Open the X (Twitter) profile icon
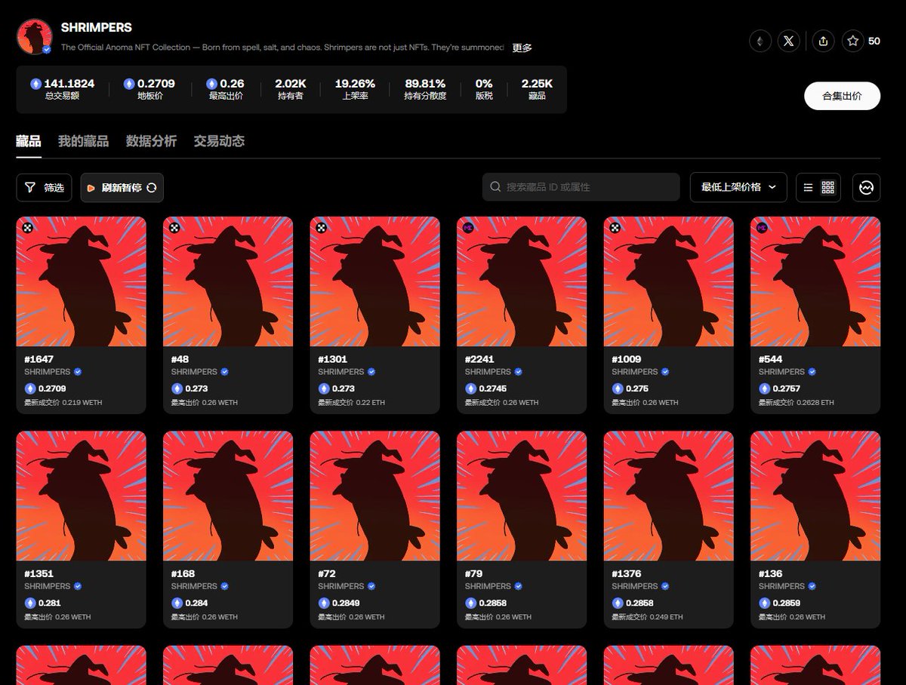 click(x=789, y=41)
